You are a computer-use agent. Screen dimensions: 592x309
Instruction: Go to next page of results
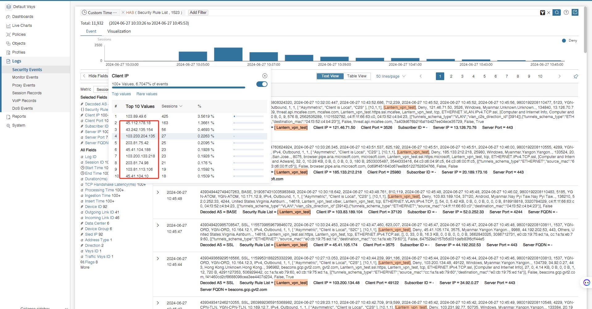560,76
